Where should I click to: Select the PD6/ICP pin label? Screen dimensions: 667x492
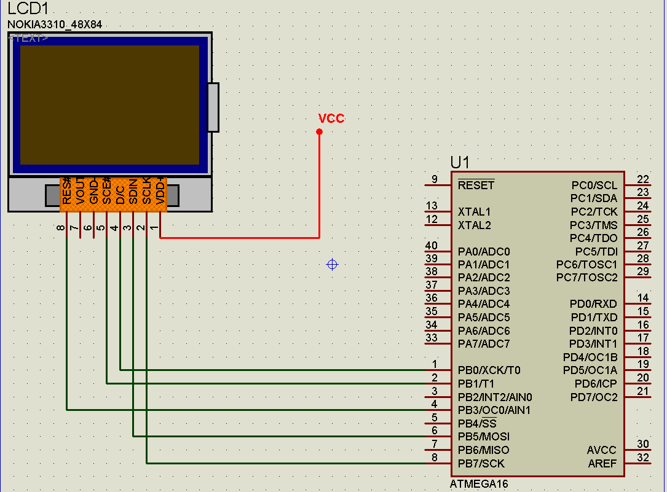click(596, 384)
